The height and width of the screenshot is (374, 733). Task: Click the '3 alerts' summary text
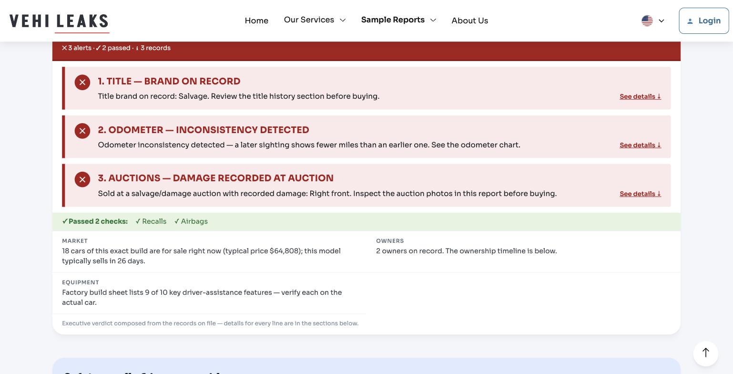point(76,48)
